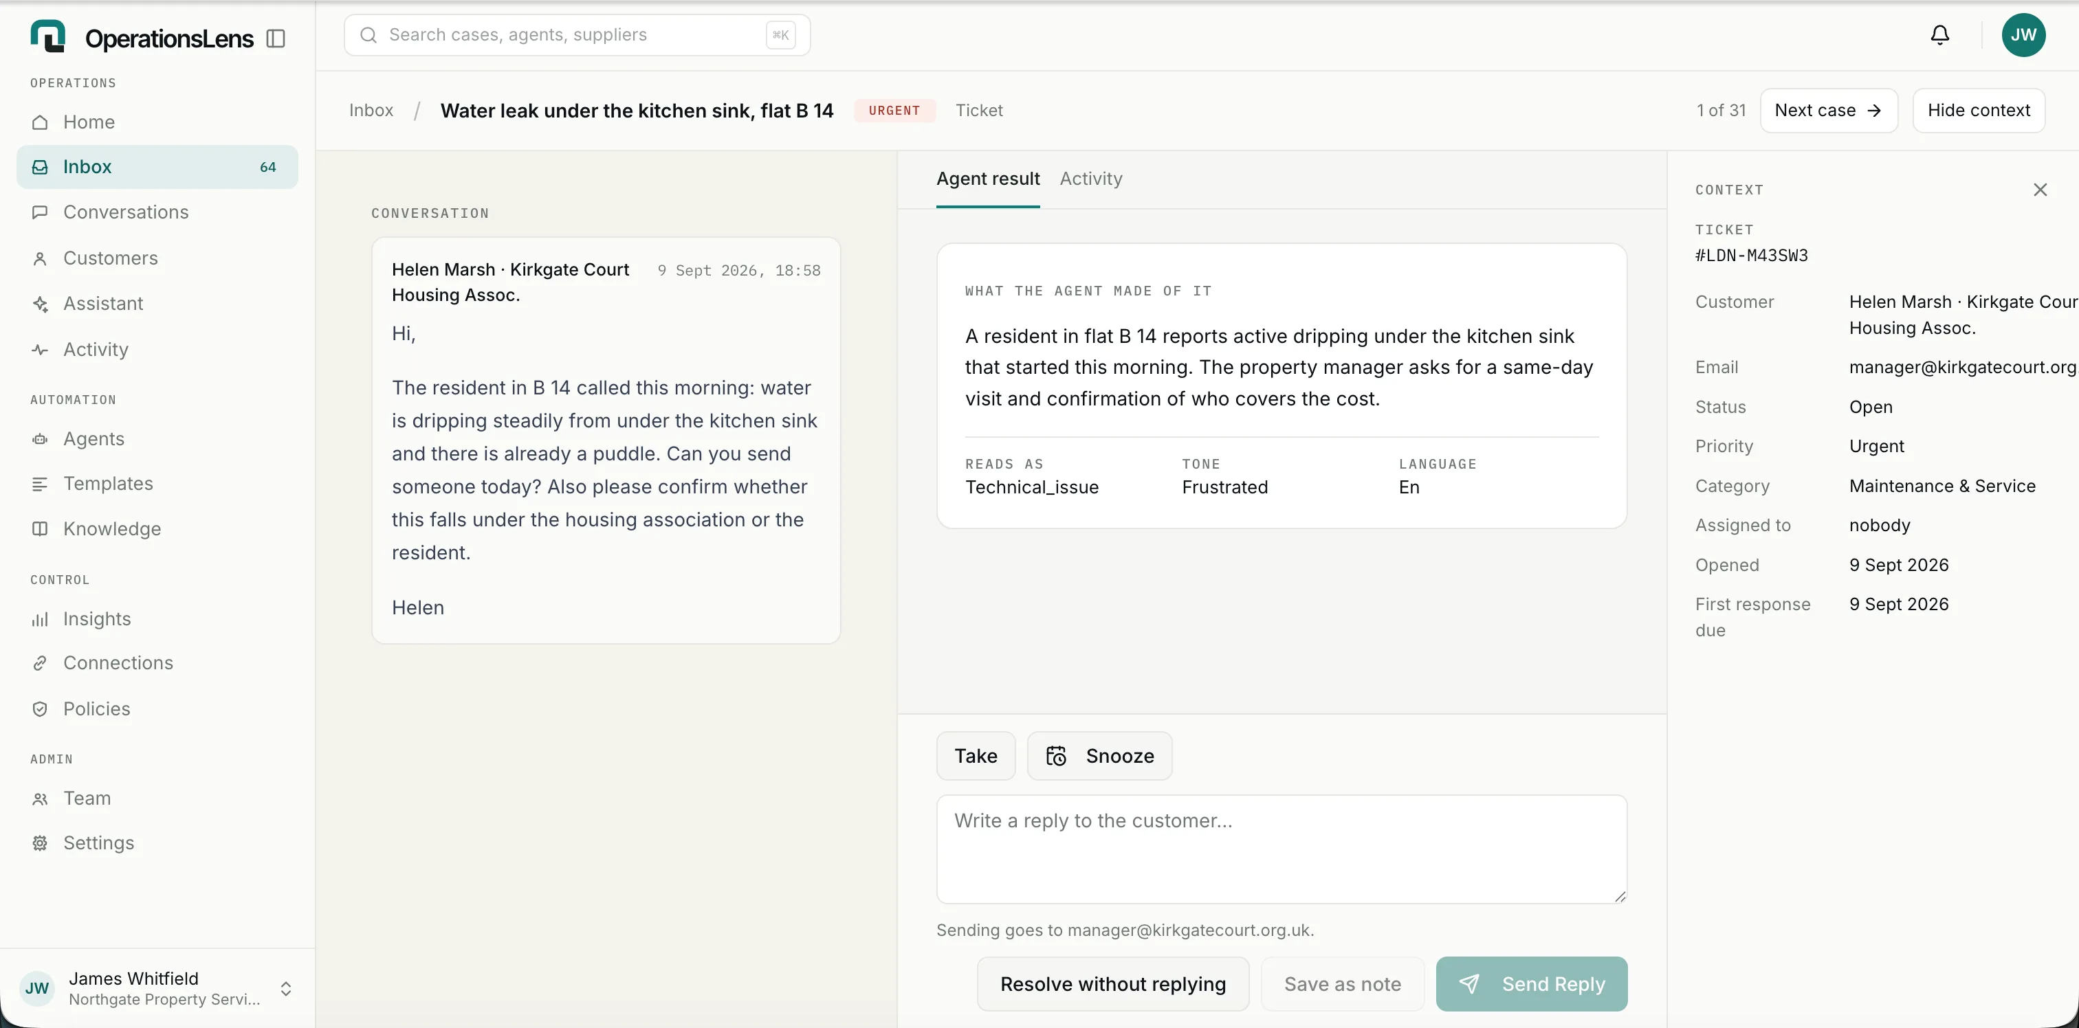
Task: Open notifications bell icon
Action: (x=1939, y=34)
